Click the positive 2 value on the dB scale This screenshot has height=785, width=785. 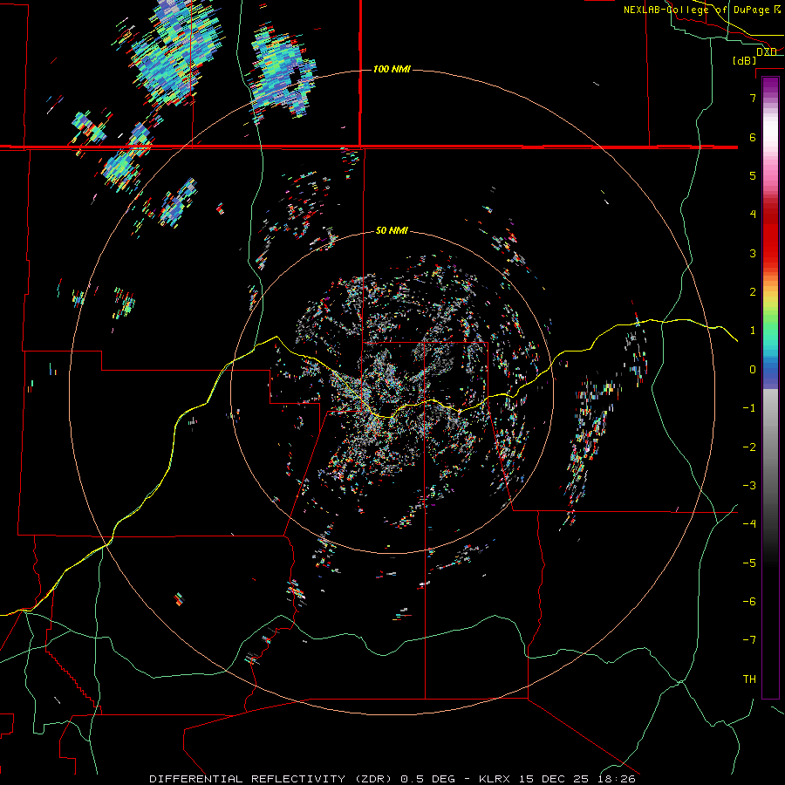[753, 292]
